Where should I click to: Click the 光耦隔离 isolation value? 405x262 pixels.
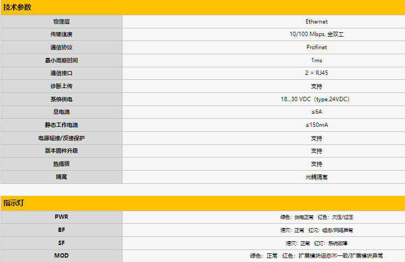point(316,177)
